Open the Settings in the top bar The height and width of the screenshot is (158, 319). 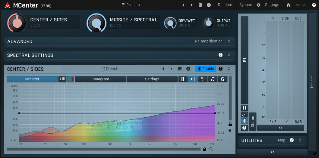tap(272, 5)
